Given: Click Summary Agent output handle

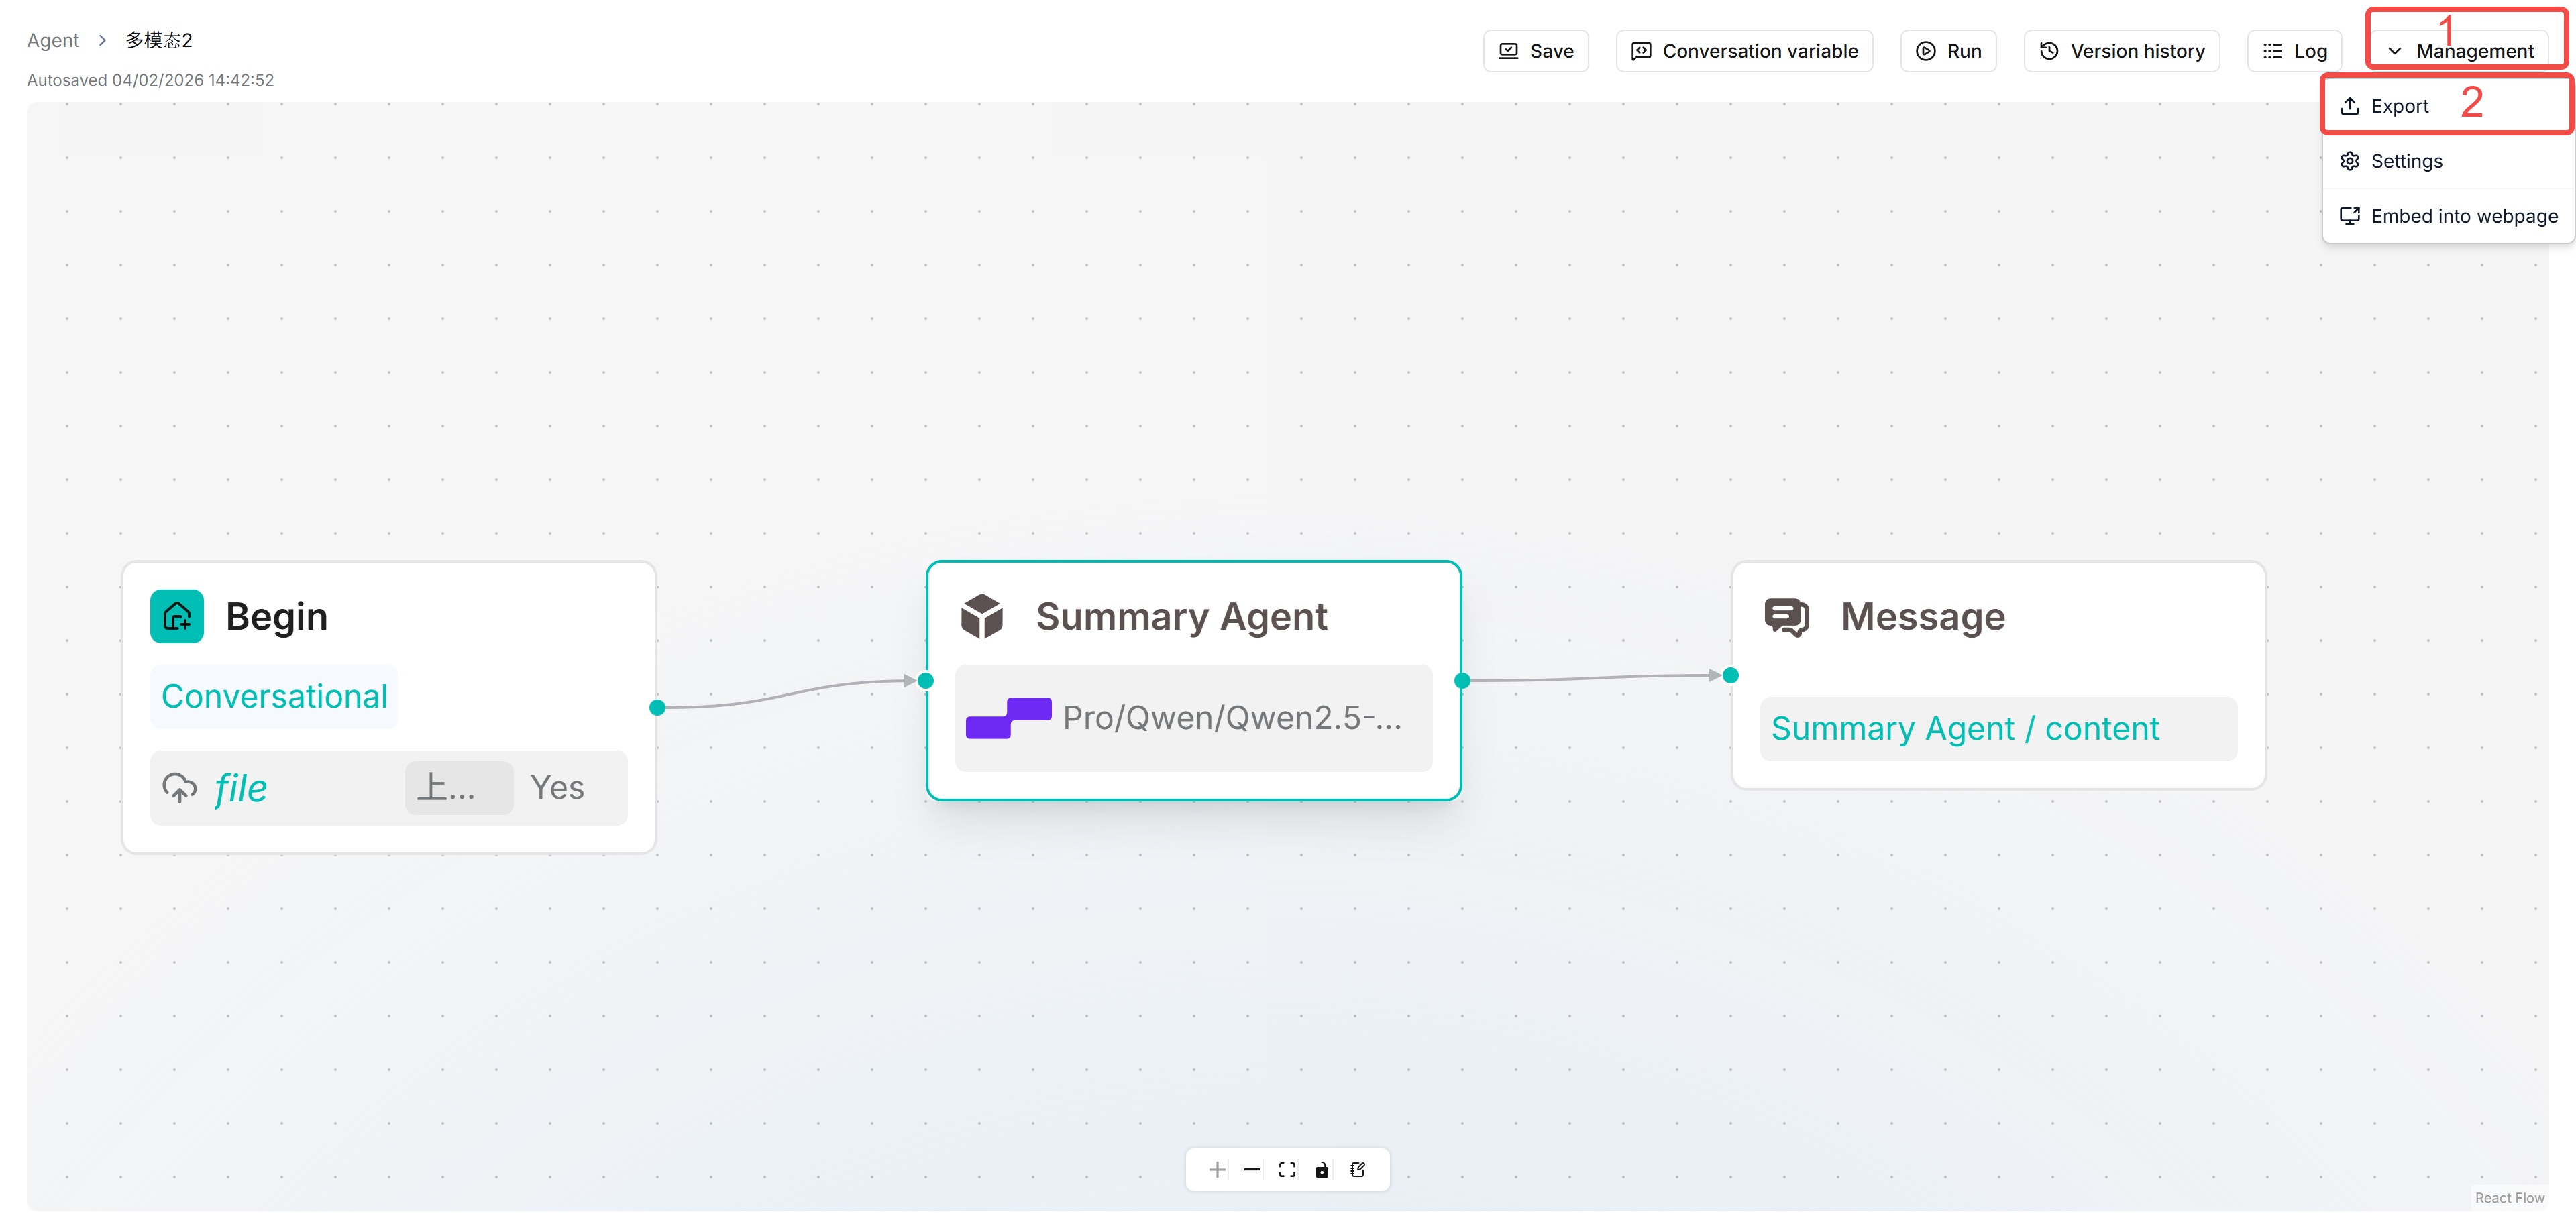Looking at the screenshot, I should click(1462, 681).
